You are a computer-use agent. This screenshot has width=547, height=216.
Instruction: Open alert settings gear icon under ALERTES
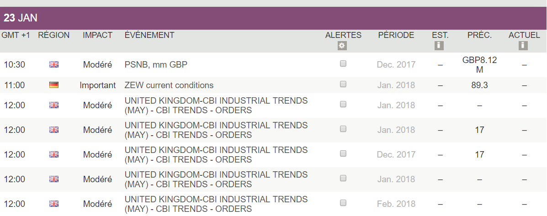[342, 46]
